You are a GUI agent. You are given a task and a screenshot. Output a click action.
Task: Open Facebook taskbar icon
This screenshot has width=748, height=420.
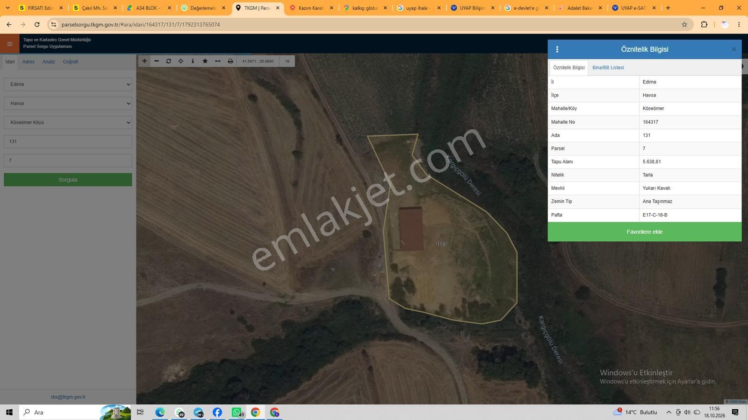[x=217, y=413]
